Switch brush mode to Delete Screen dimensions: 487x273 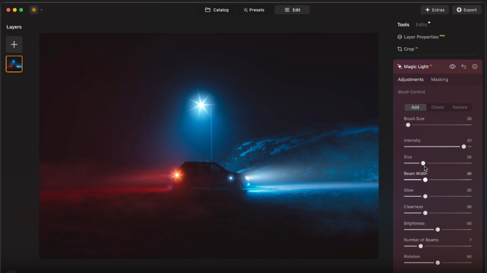click(437, 107)
